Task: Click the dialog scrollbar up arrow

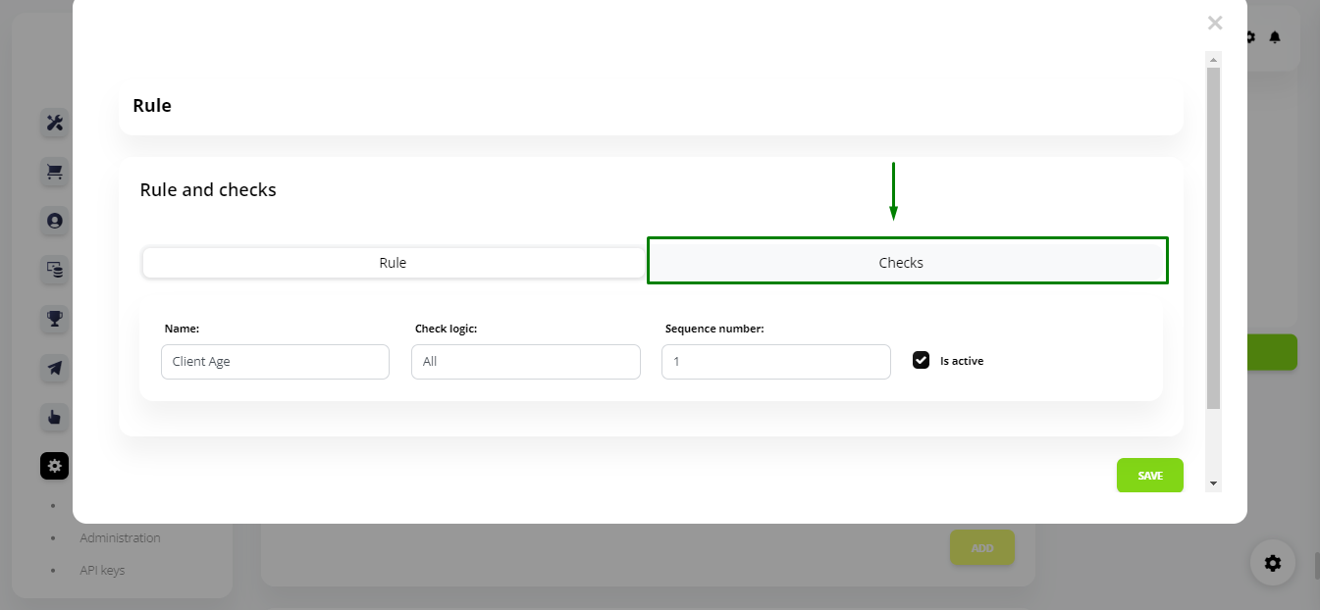Action: [x=1214, y=60]
